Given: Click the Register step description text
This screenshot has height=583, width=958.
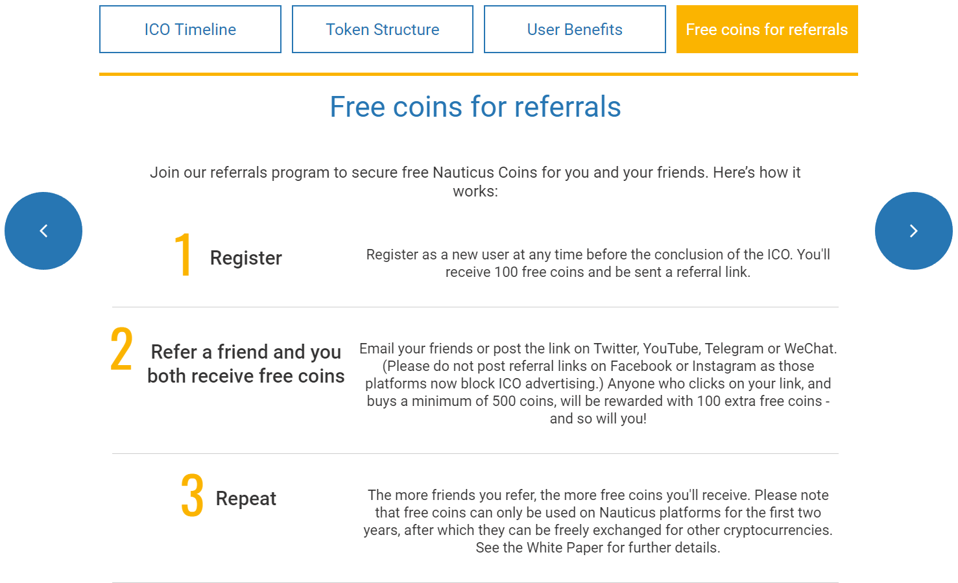Looking at the screenshot, I should pyautogui.click(x=598, y=263).
